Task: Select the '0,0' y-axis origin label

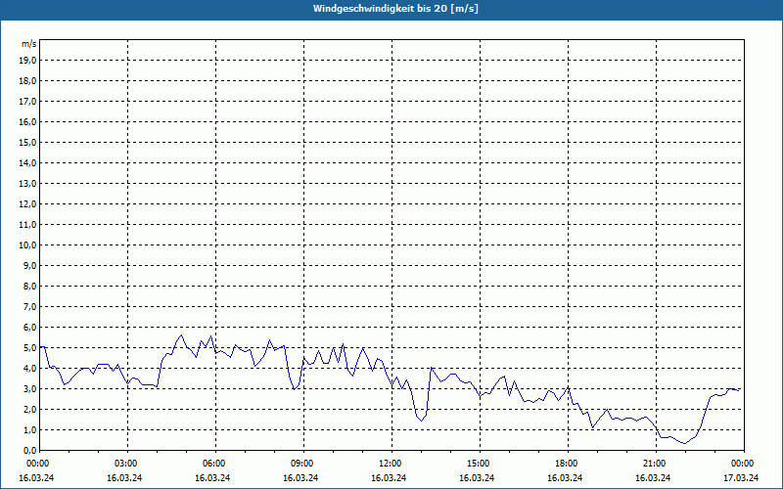Action: [x=29, y=451]
